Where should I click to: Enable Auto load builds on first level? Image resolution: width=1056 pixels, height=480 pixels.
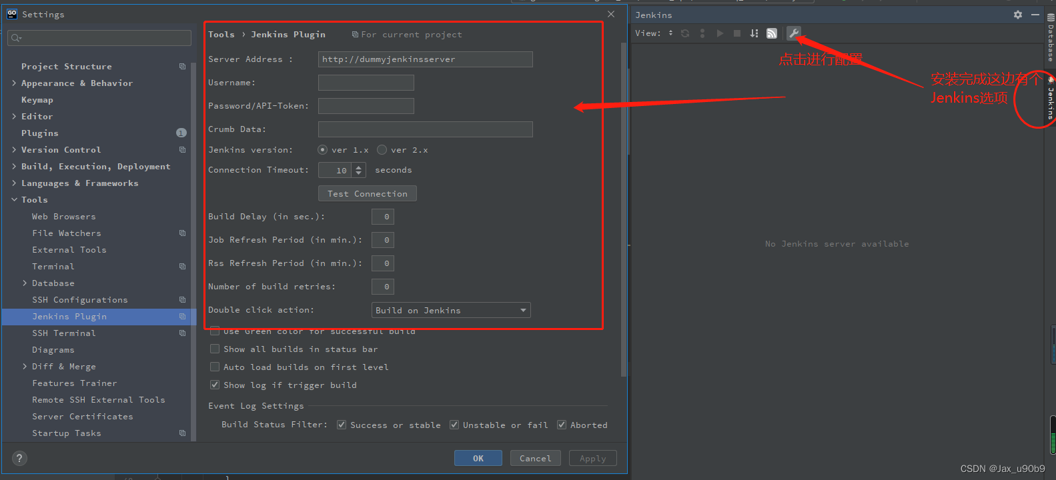215,367
